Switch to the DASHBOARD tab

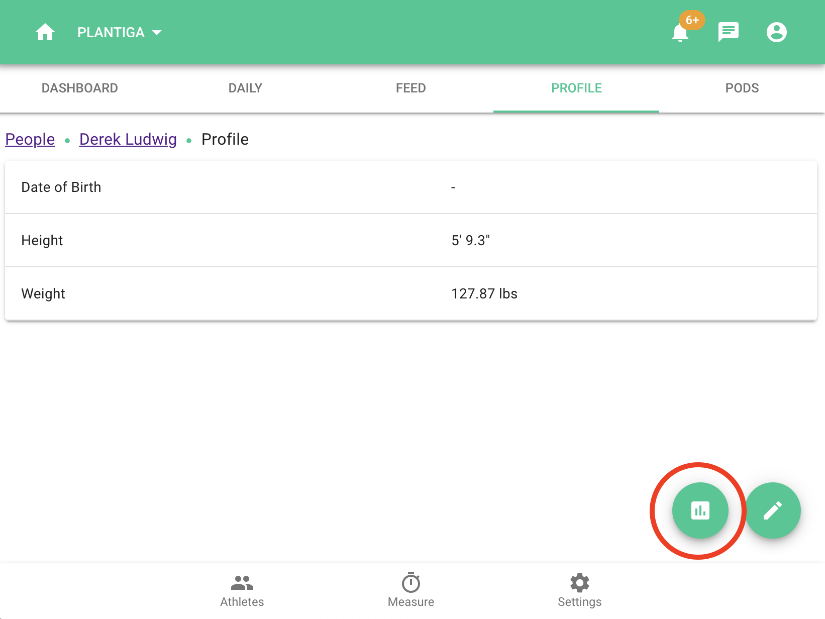pyautogui.click(x=80, y=88)
